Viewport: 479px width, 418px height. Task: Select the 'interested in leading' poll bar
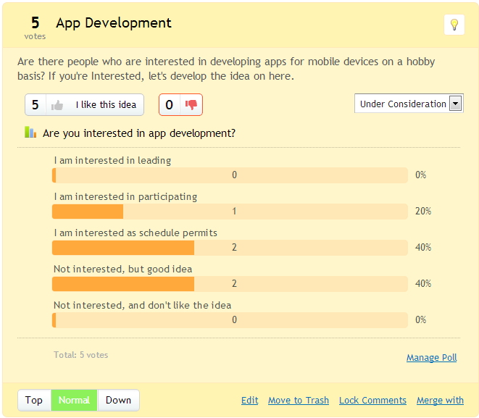[230, 175]
